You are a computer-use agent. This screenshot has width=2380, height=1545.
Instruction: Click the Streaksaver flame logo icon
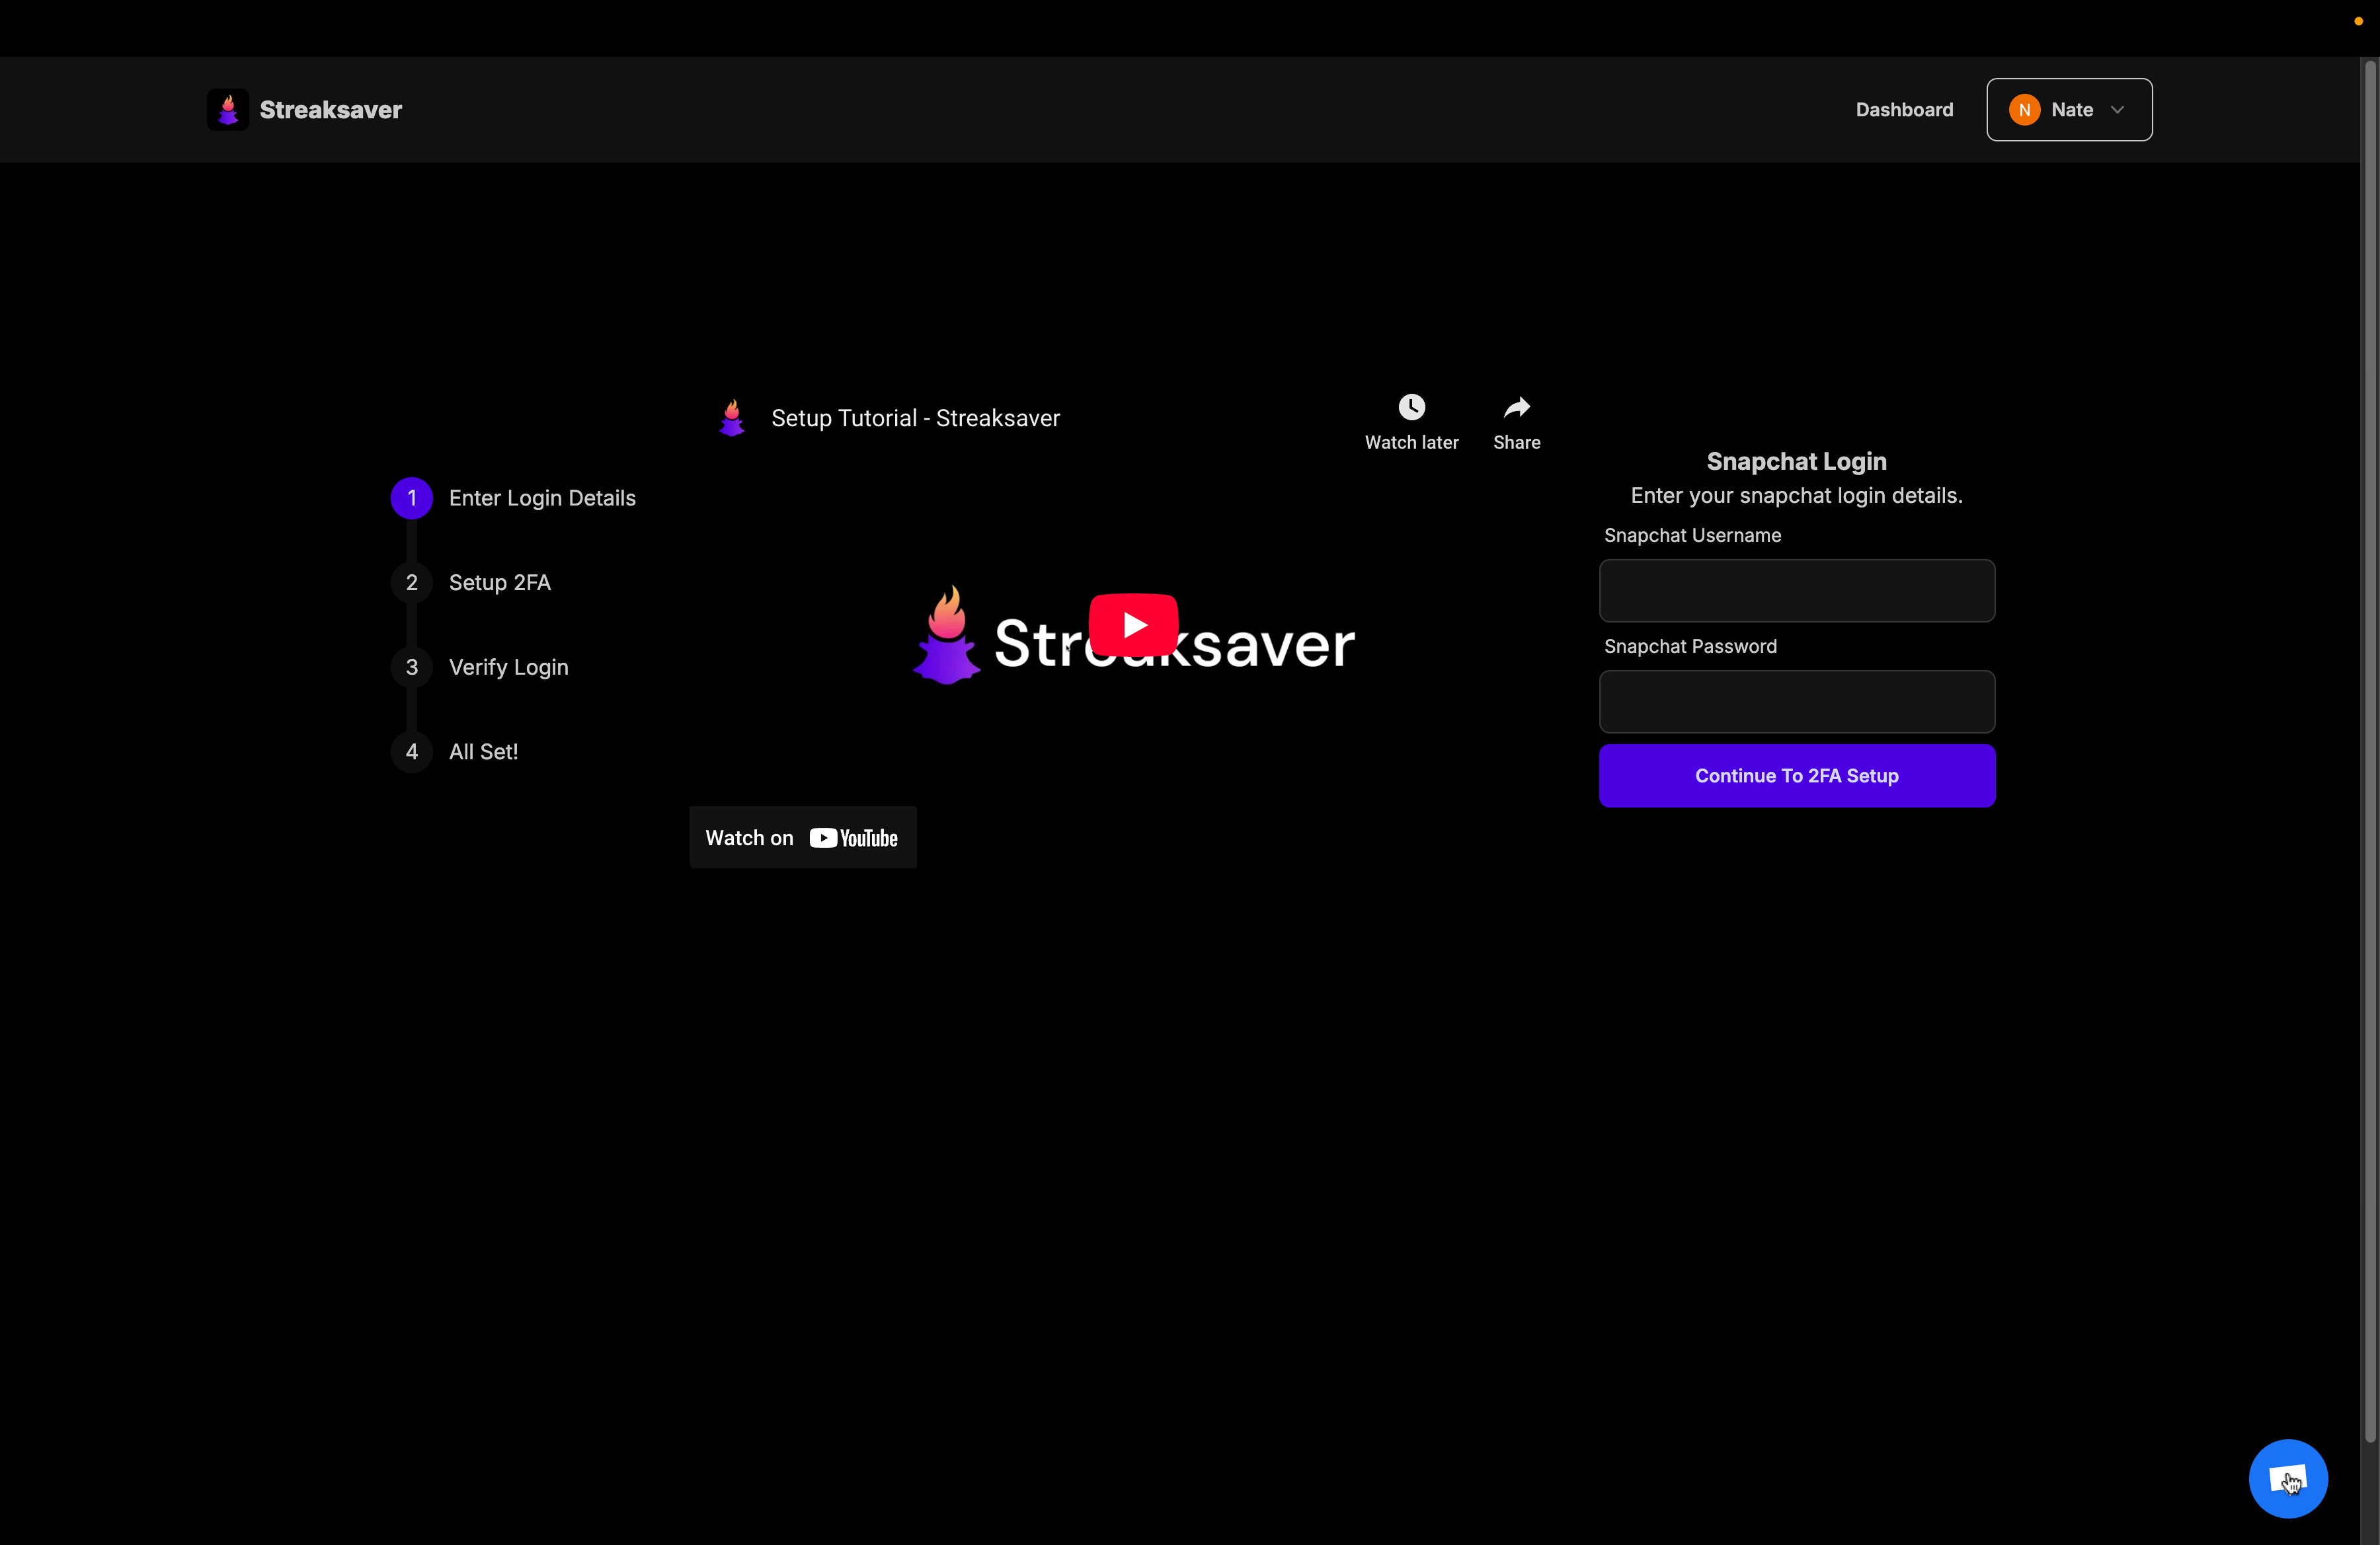coord(228,110)
